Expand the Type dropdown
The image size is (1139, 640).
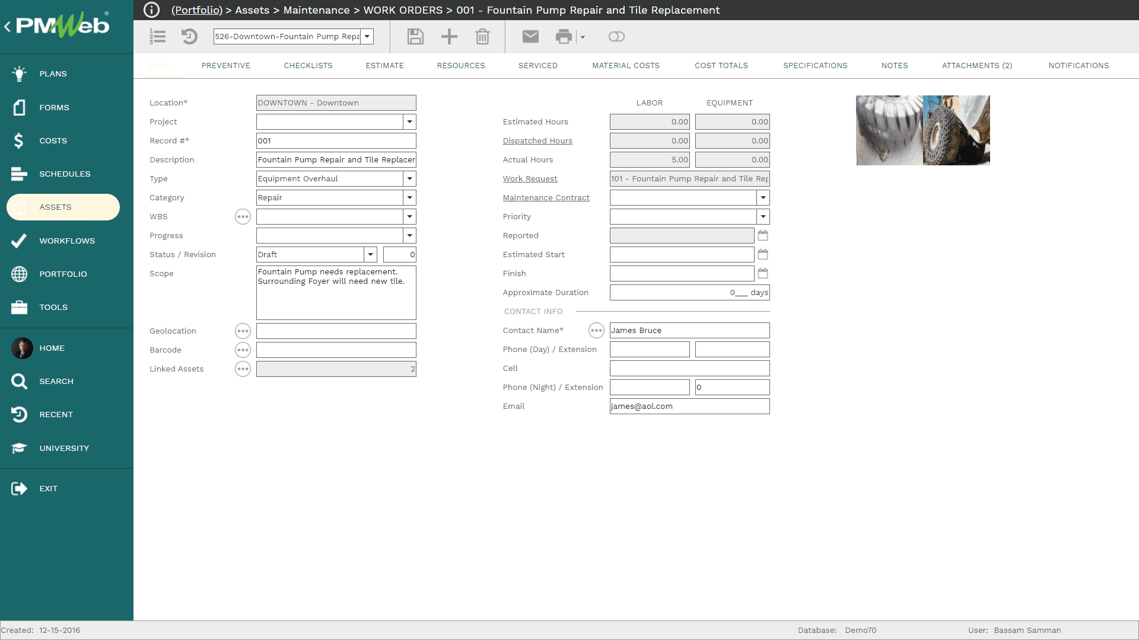point(409,178)
